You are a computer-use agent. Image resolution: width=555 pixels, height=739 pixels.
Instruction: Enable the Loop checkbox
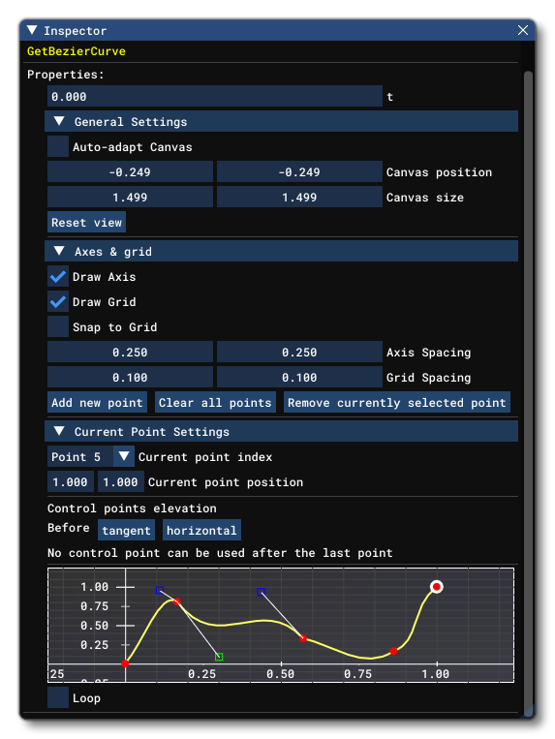coord(58,697)
